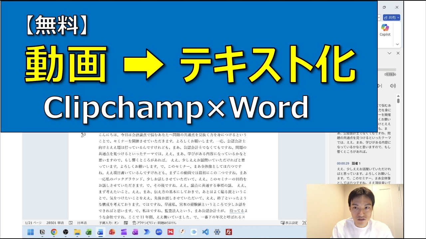Open Notion from the taskbar
The image size is (426, 239).
pyautogui.click(x=42, y=232)
